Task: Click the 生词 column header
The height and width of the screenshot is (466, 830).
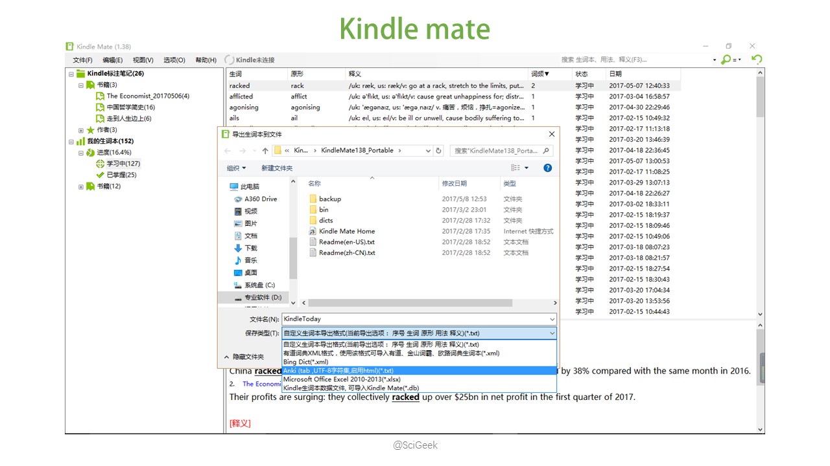Action: tap(257, 74)
